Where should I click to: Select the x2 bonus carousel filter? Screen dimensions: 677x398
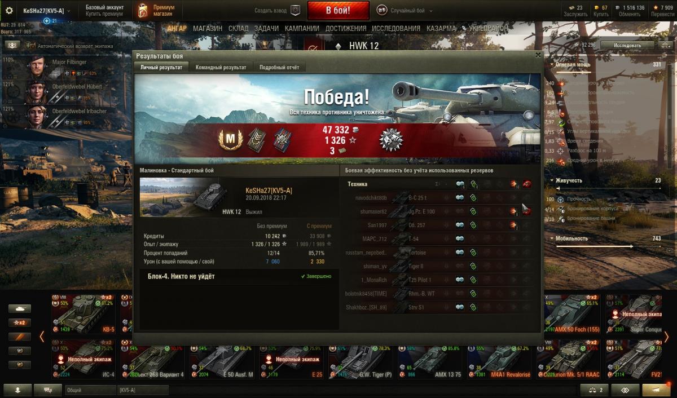click(x=19, y=322)
